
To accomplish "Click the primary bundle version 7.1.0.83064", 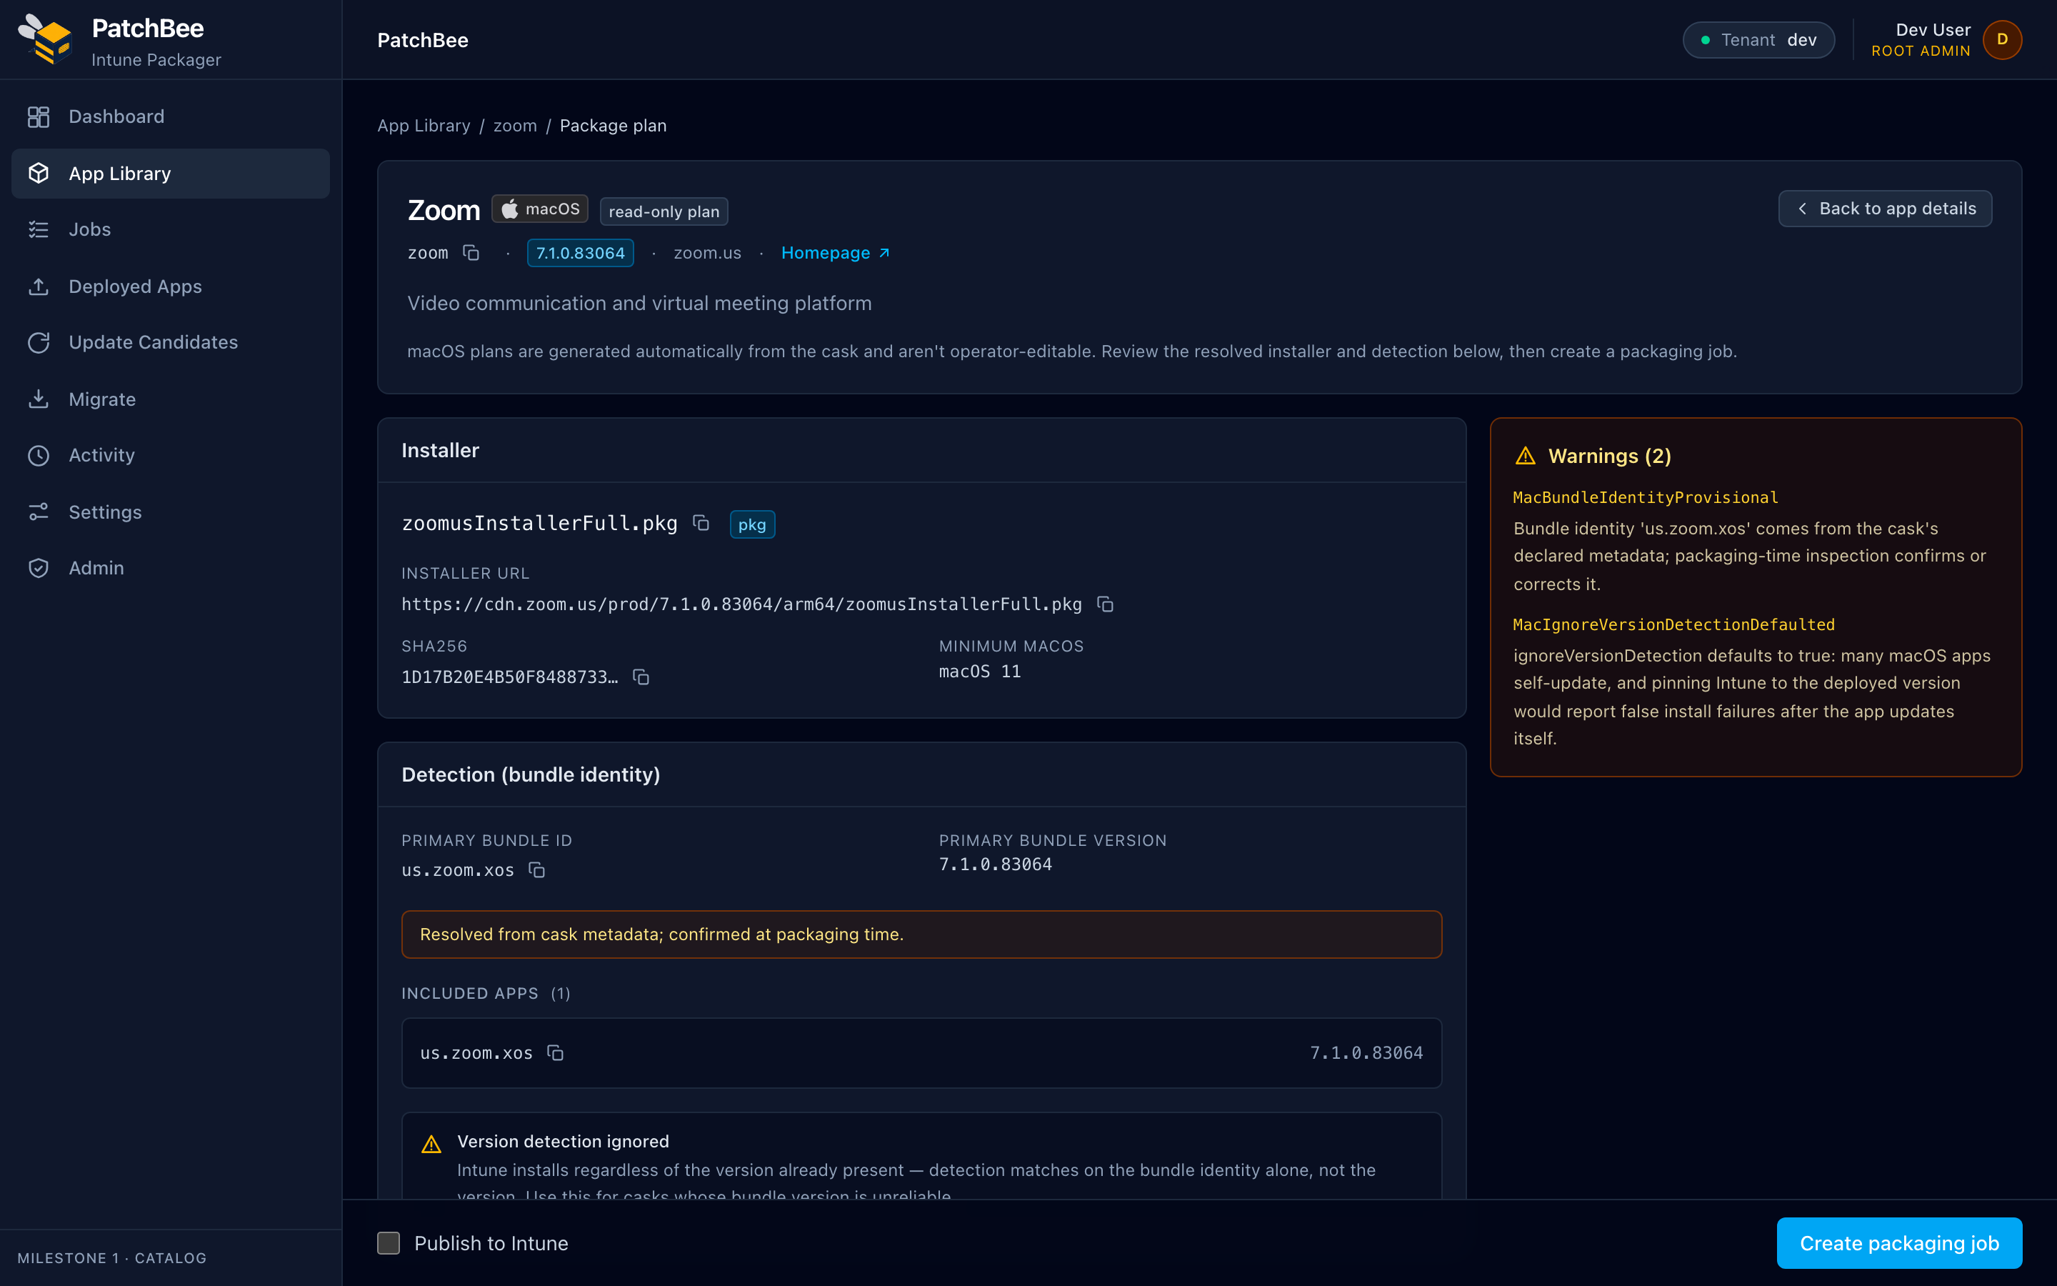I will point(996,864).
